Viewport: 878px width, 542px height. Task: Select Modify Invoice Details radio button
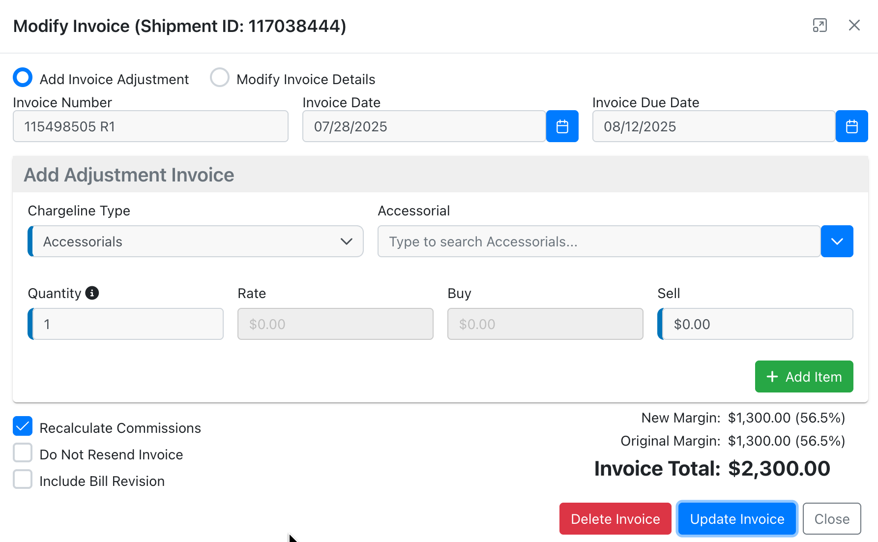pyautogui.click(x=219, y=78)
